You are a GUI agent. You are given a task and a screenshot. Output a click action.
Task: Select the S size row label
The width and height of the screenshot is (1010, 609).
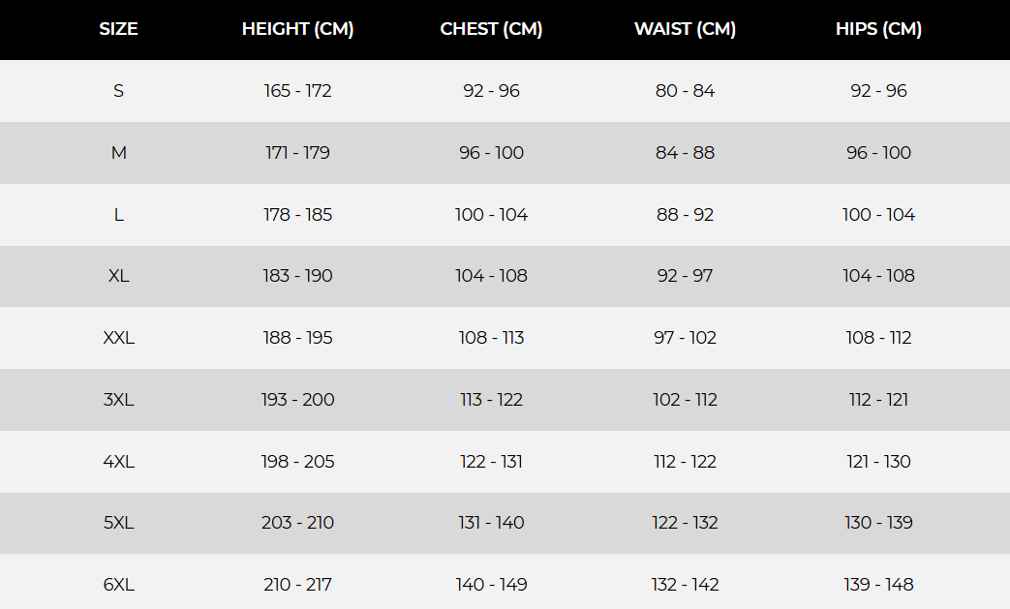click(x=118, y=91)
